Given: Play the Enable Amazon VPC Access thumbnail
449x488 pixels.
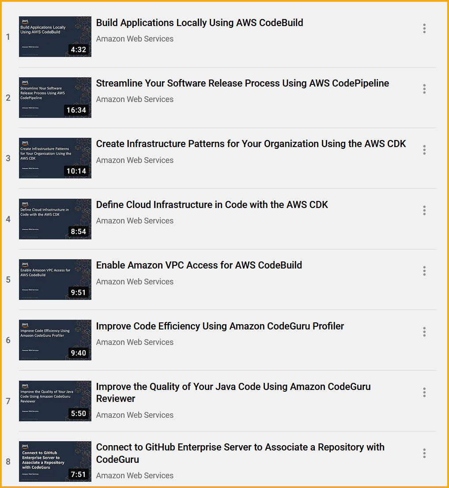Looking at the screenshot, I should coord(55,280).
